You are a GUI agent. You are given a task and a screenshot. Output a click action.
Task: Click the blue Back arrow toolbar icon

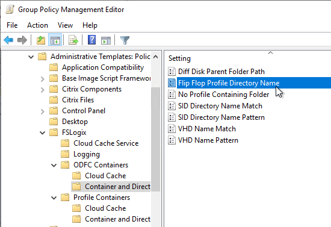[8, 40]
